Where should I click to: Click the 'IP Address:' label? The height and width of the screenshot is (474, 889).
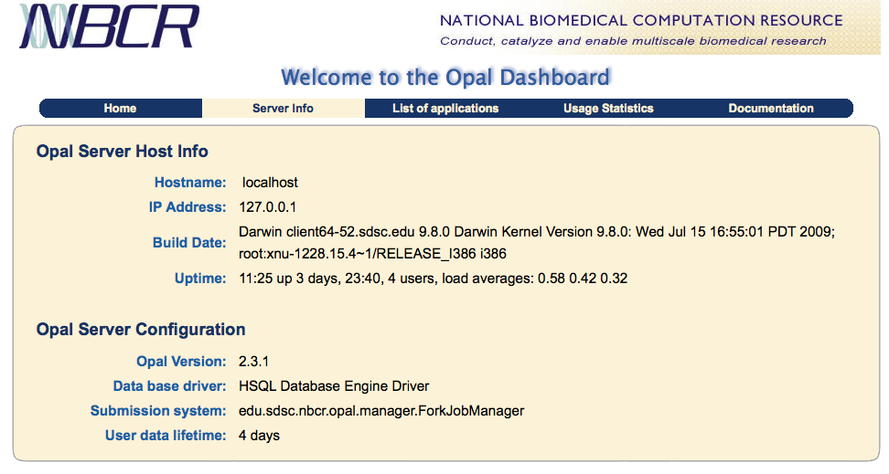[187, 207]
